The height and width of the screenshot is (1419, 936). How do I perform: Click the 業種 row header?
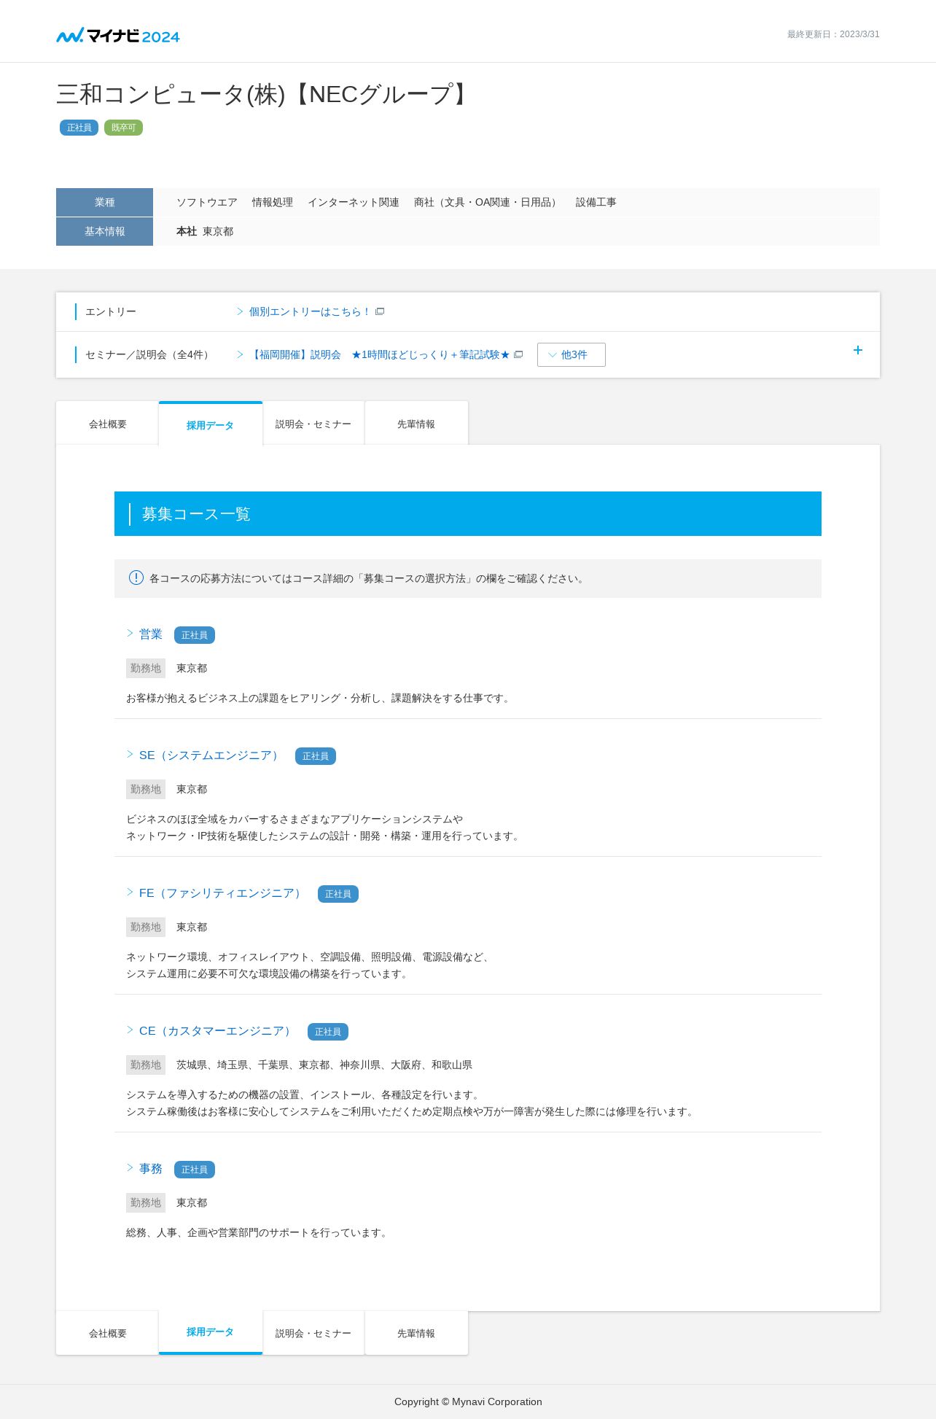104,202
